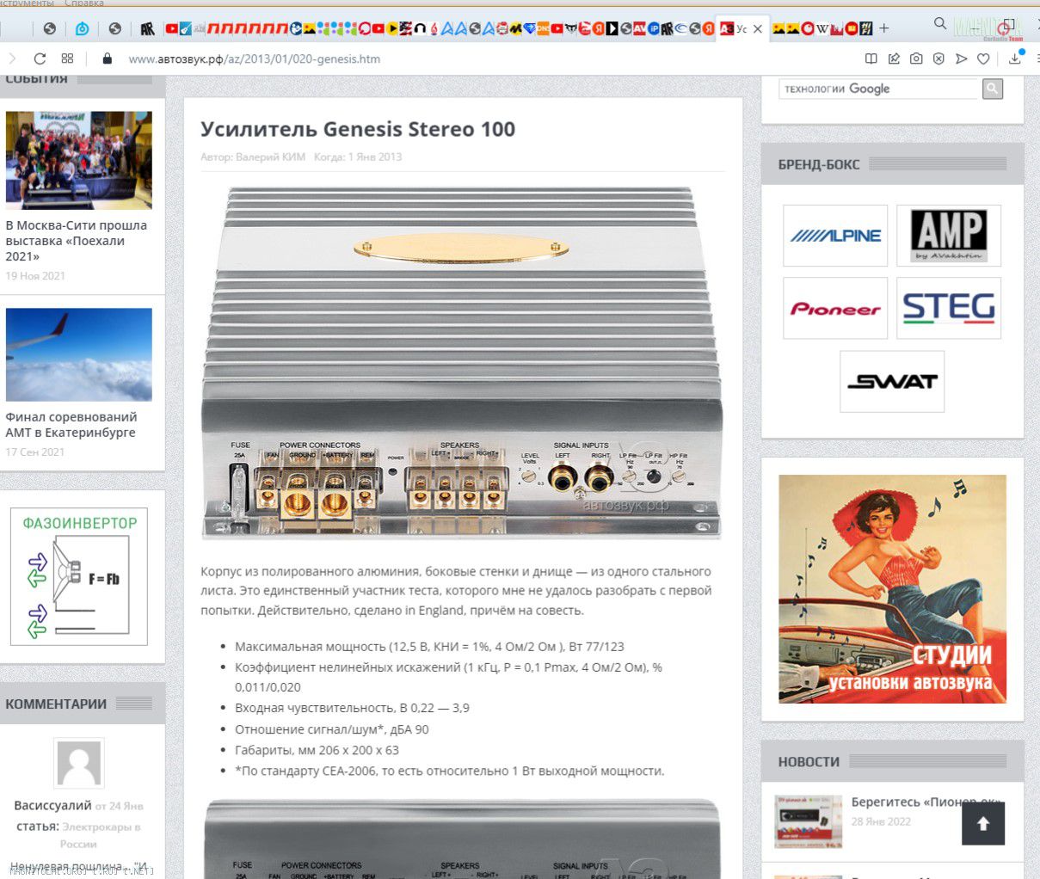Open the Пионер-ок news thumbnail
The image size is (1040, 879).
click(x=808, y=821)
